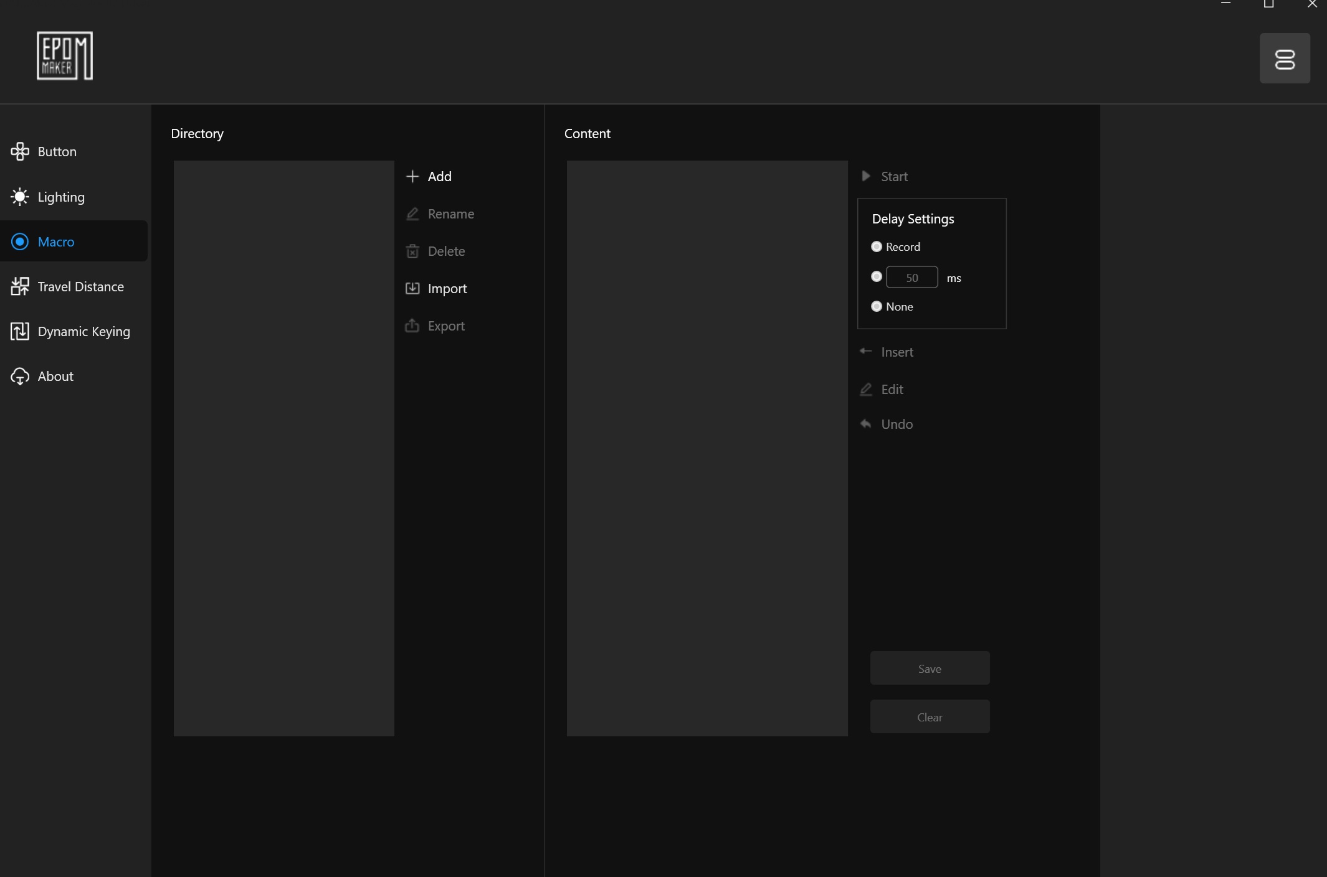Image resolution: width=1327 pixels, height=877 pixels.
Task: Select the fixed ms delay radio button
Action: (x=877, y=276)
